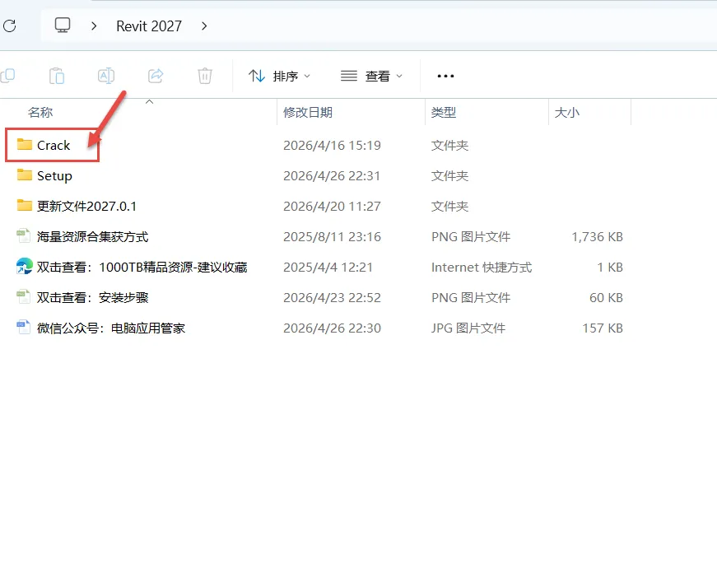Viewport: 717px width, 568px height.
Task: Click the date 2026/4/23 22:52
Action: 332,298
